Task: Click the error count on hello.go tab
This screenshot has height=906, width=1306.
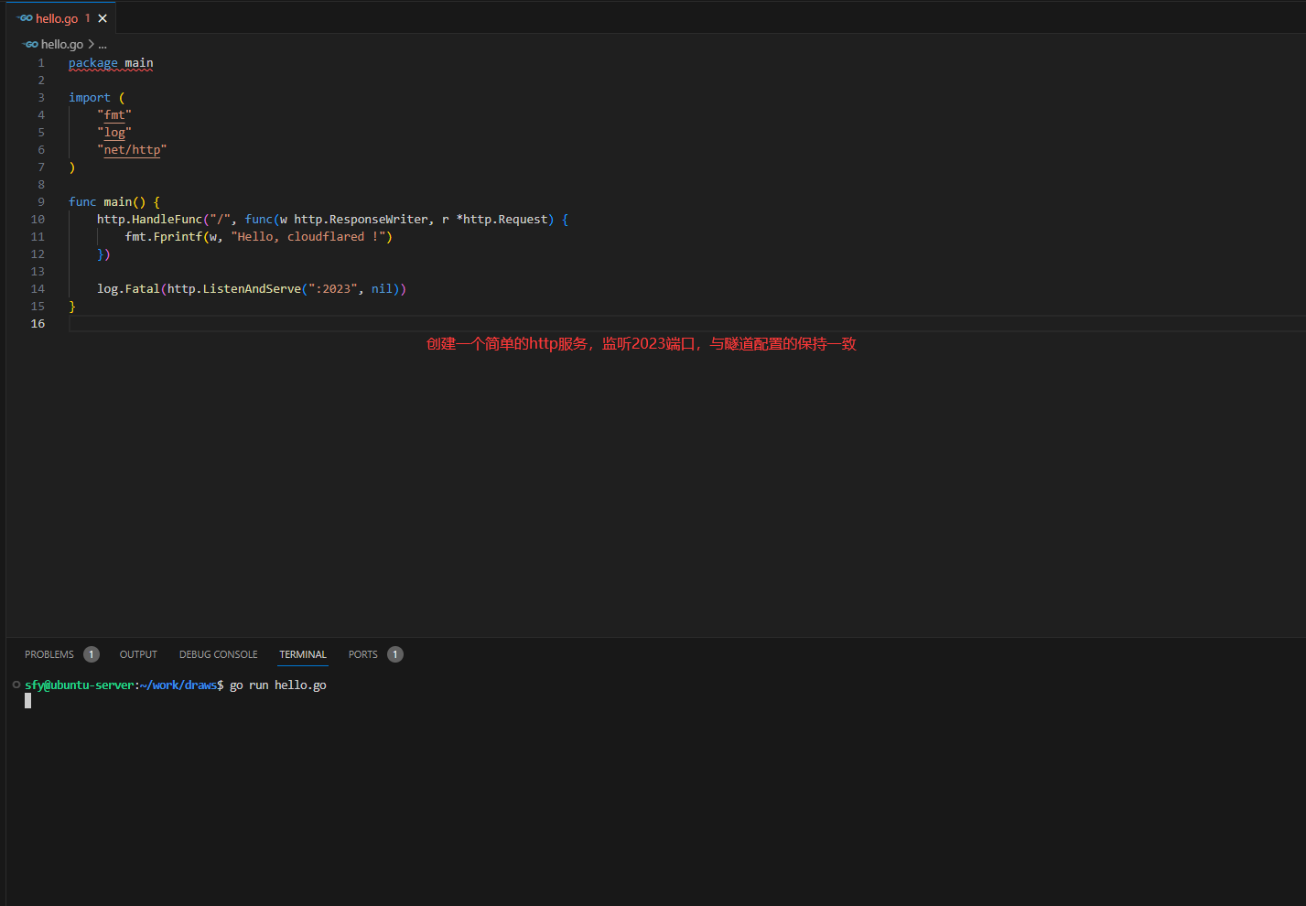Action: pos(88,18)
